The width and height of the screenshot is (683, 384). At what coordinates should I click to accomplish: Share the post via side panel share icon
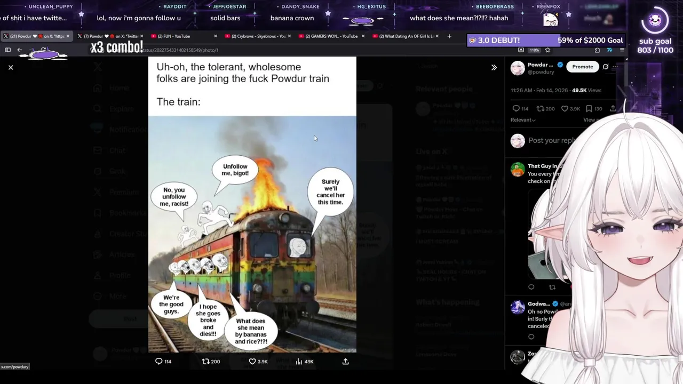[x=613, y=108]
